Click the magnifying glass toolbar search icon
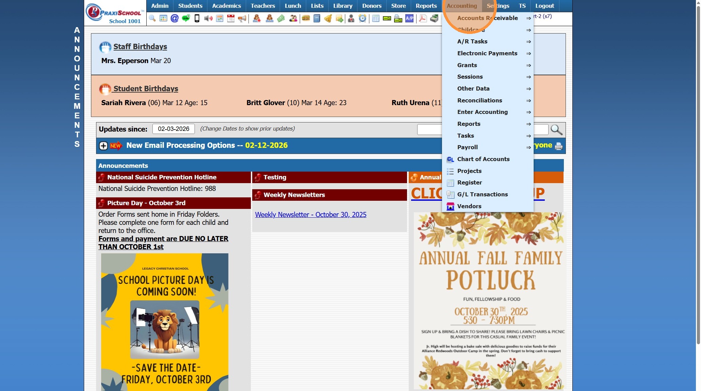Screen dimensions: 701x391 tap(152, 18)
